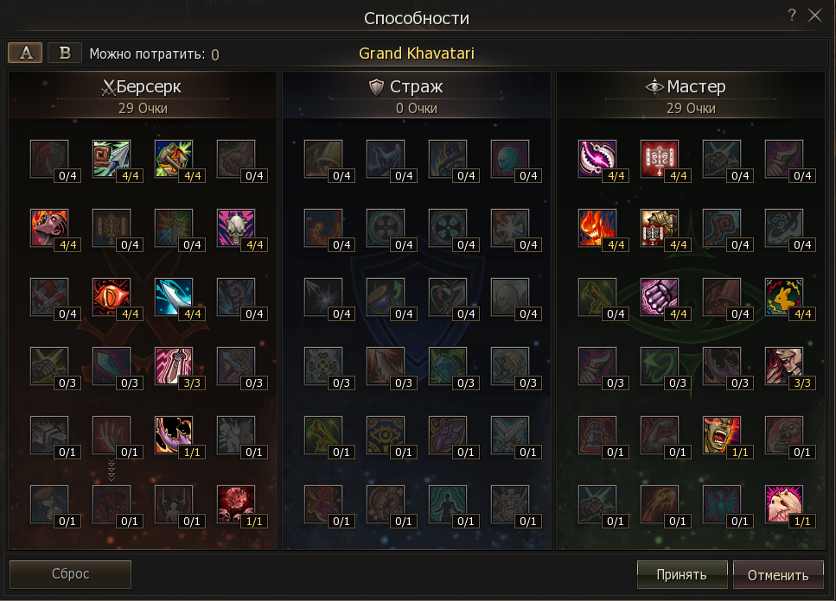The height and width of the screenshot is (601, 836).
Task: Select the purple fist skill icon
Action: click(660, 297)
